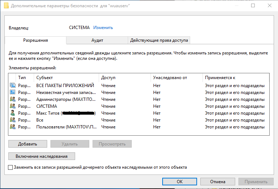Sort by the Тип column header
Viewport: 278px width, 189px height.
25,78
